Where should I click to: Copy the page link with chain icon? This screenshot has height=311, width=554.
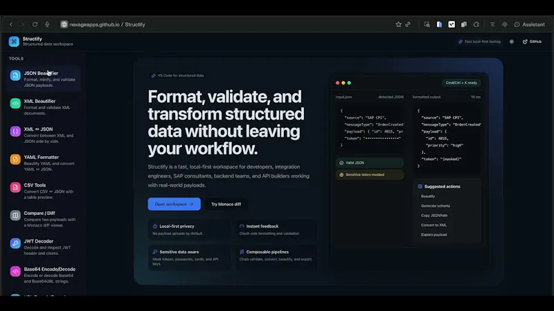408,24
